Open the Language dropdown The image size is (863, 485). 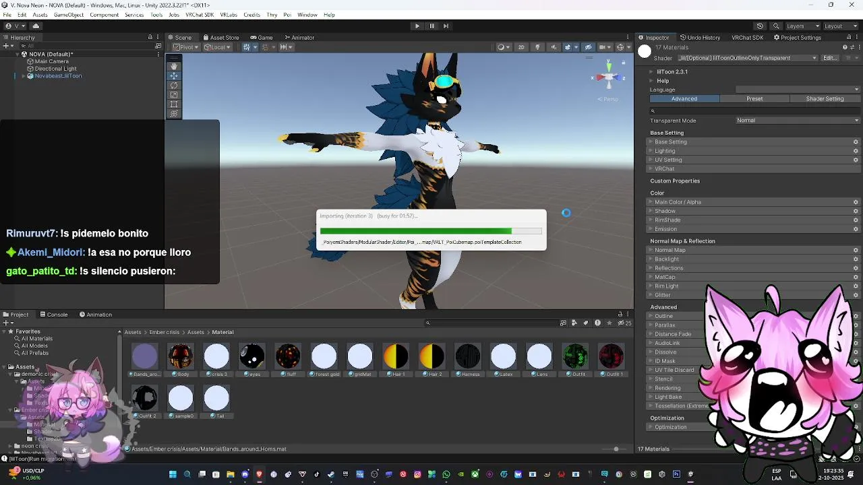coord(798,90)
